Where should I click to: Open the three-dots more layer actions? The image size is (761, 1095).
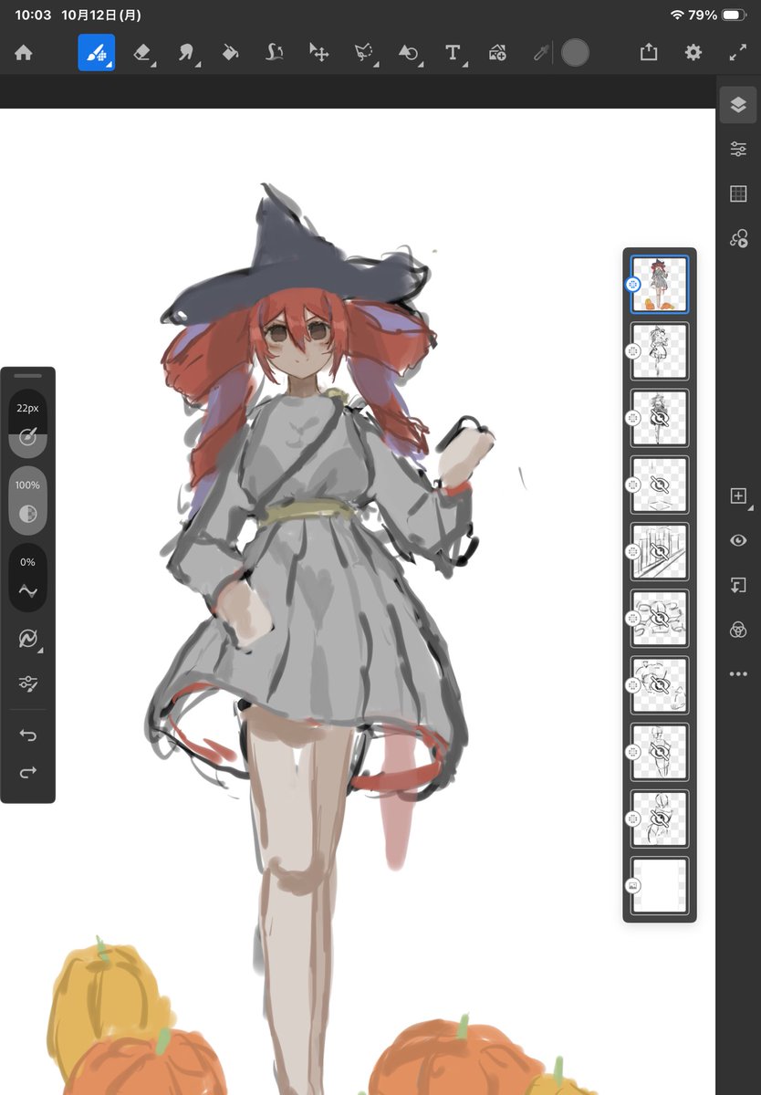pyautogui.click(x=738, y=674)
